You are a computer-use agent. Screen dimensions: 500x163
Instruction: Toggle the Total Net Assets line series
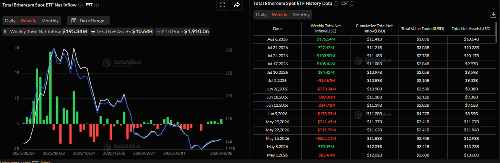tap(122, 32)
